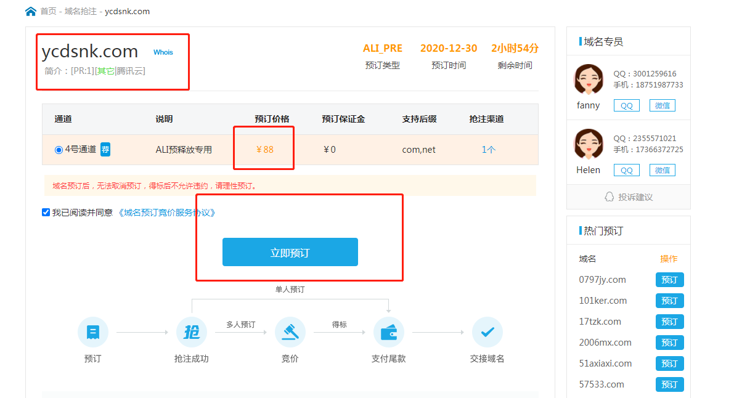Viewport: 734px width, 398px height.
Task: Toggle the 我已阅读并同意 agreement checkbox
Action: click(x=46, y=213)
